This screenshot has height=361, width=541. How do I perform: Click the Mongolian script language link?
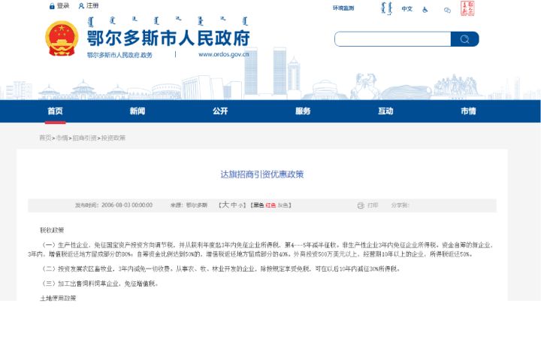tap(384, 8)
